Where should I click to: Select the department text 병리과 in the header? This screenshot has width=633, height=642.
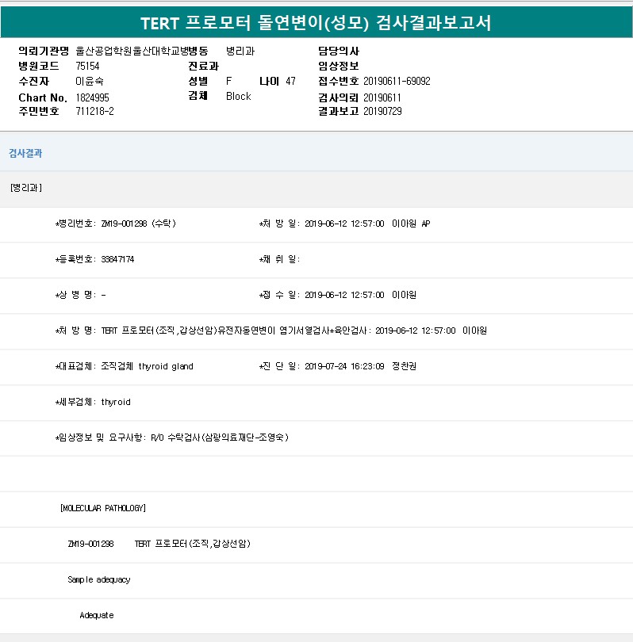240,52
